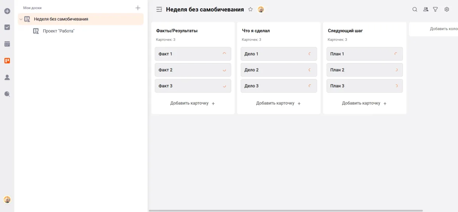
Task: Toggle favorite star next to board title
Action: click(250, 10)
